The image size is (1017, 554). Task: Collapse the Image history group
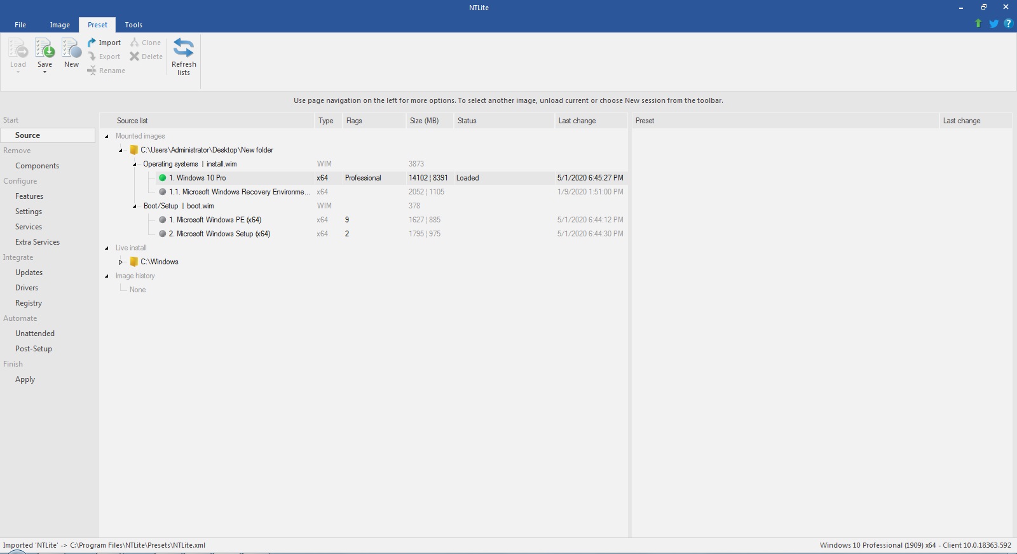tap(106, 276)
